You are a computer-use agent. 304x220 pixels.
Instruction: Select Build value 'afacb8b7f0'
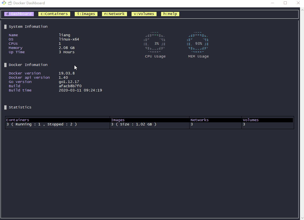pyautogui.click(x=70, y=86)
